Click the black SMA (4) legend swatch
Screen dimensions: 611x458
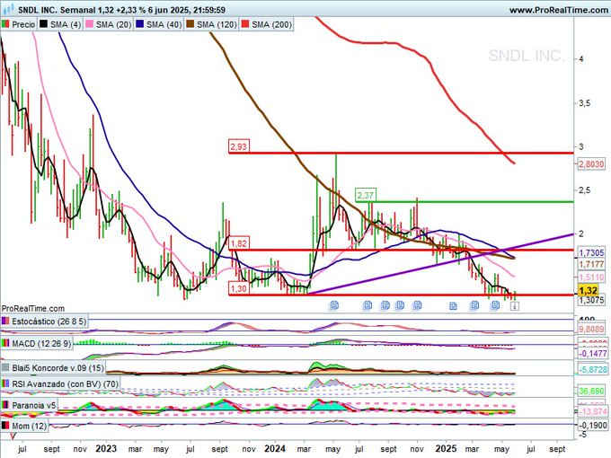coord(44,24)
